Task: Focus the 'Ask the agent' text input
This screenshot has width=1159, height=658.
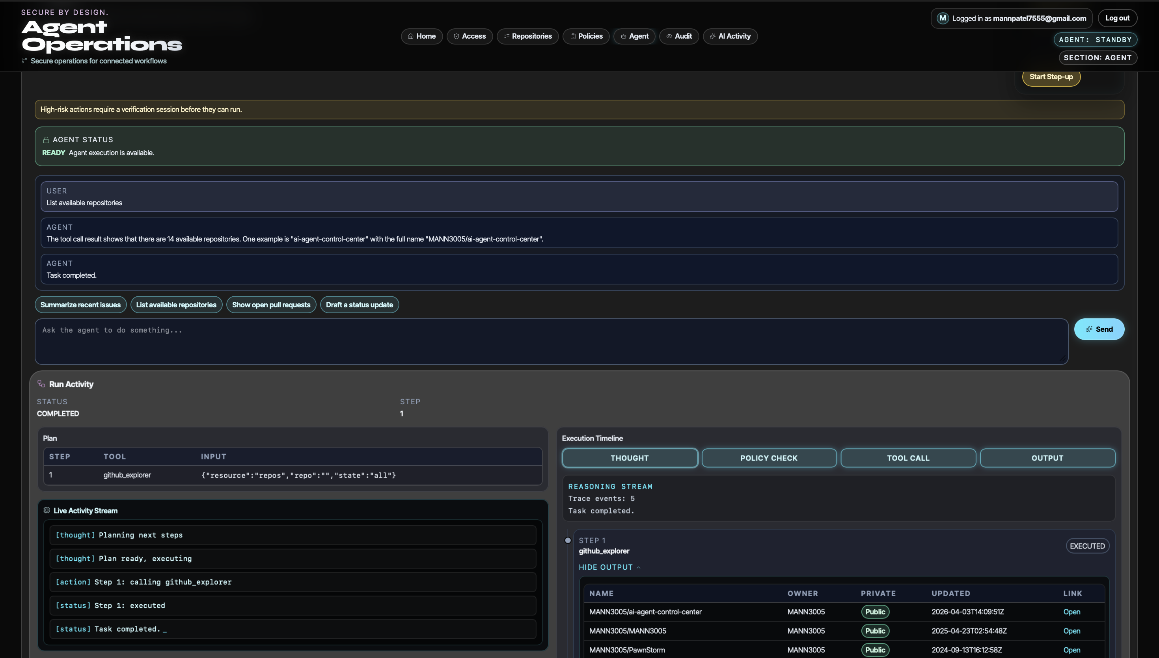Action: (551, 341)
